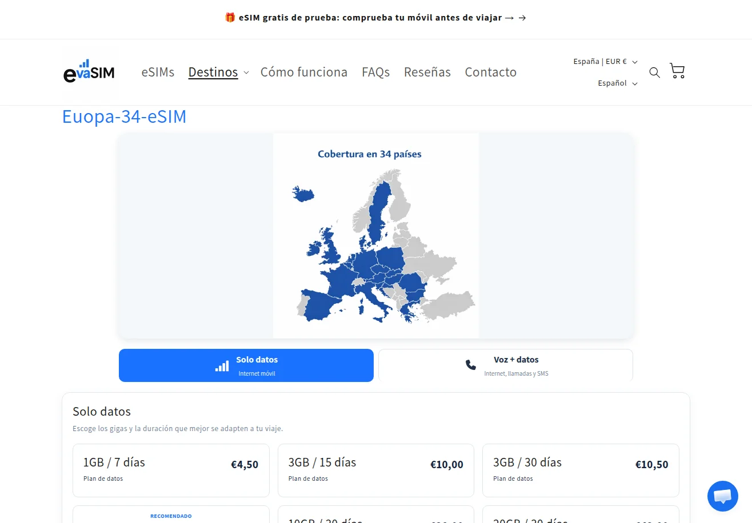Open the Reseñas menu item
This screenshot has width=752, height=523.
[427, 73]
